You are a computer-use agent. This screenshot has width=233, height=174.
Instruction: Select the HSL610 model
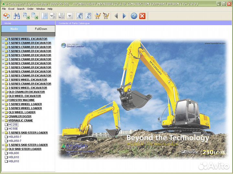pyautogui.click(x=14, y=157)
